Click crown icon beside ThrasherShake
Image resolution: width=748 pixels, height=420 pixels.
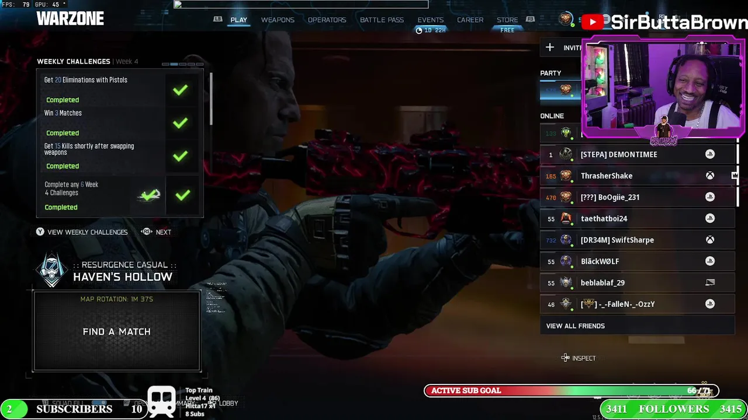click(735, 175)
